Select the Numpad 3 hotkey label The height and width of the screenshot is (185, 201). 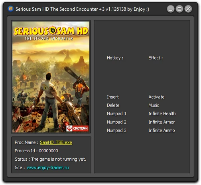coord(116,130)
